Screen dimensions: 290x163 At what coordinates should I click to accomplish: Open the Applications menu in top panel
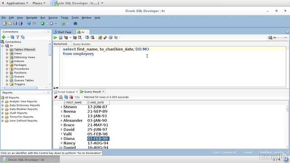click(17, 3)
